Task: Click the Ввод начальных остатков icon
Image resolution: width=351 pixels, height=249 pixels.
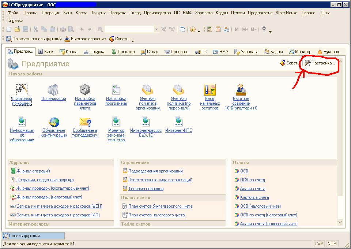Action: point(210,90)
